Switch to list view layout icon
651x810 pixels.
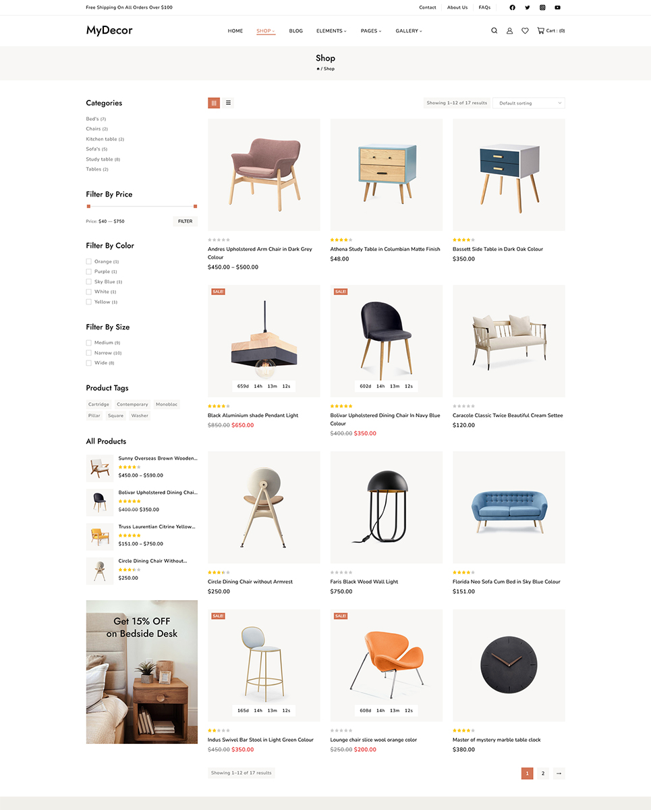[x=228, y=103]
